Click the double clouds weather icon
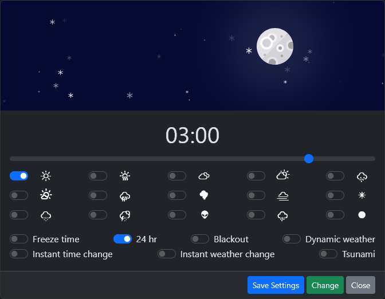 pos(204,176)
